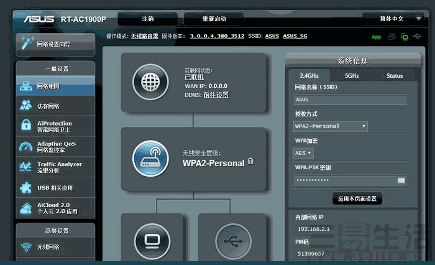Click the 无线路由器 operation mode link

(x=145, y=36)
